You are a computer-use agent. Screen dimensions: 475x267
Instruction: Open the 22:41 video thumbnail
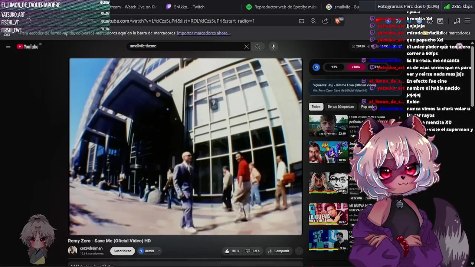(x=328, y=183)
